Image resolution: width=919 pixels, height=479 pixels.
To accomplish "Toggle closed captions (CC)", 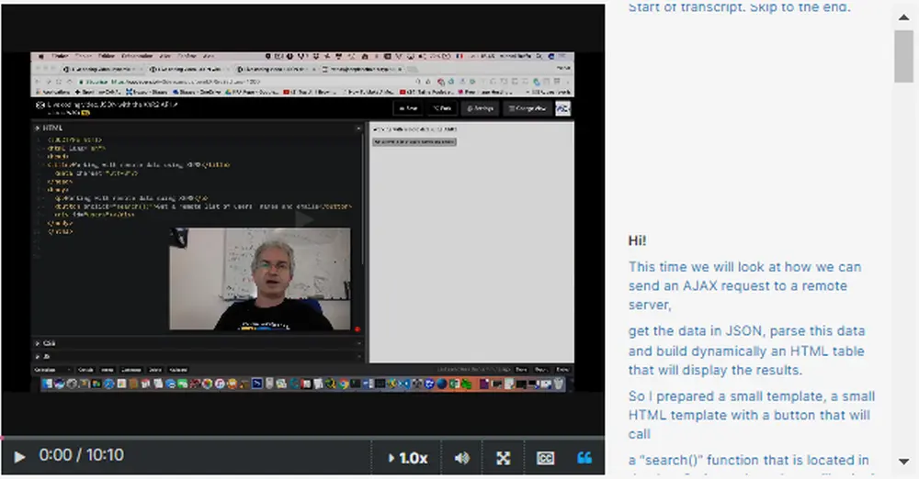I will (x=545, y=458).
